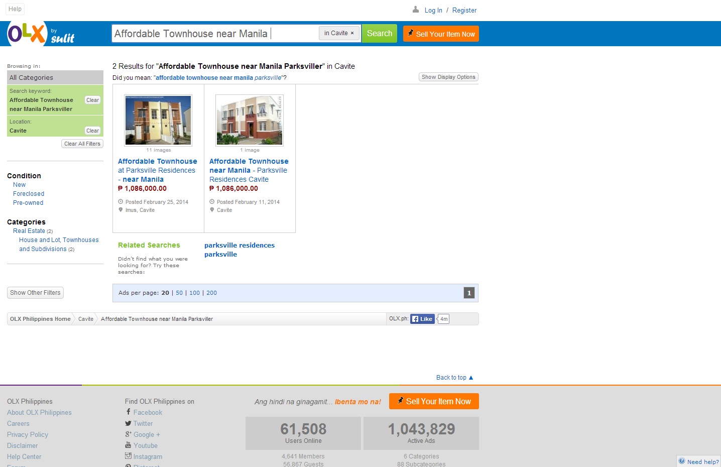The image size is (721, 467).
Task: Click the Need help question icon
Action: (x=681, y=461)
